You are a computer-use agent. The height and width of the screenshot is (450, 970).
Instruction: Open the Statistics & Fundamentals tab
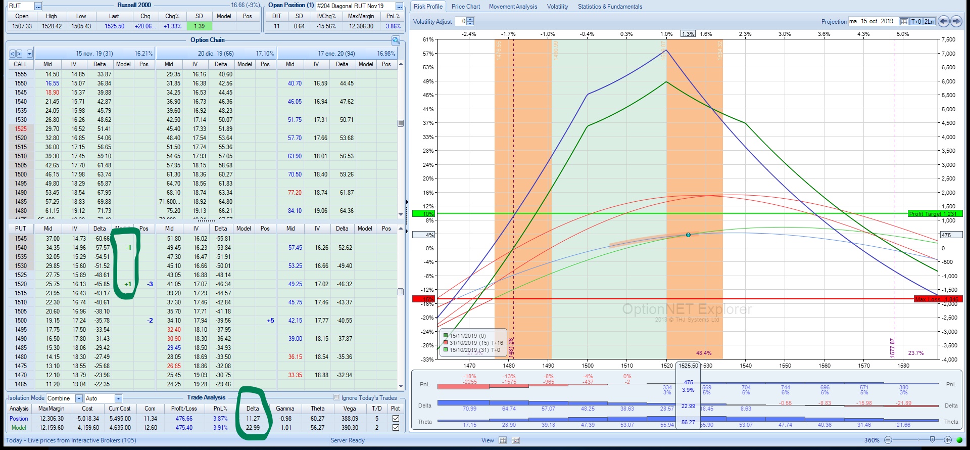610,7
